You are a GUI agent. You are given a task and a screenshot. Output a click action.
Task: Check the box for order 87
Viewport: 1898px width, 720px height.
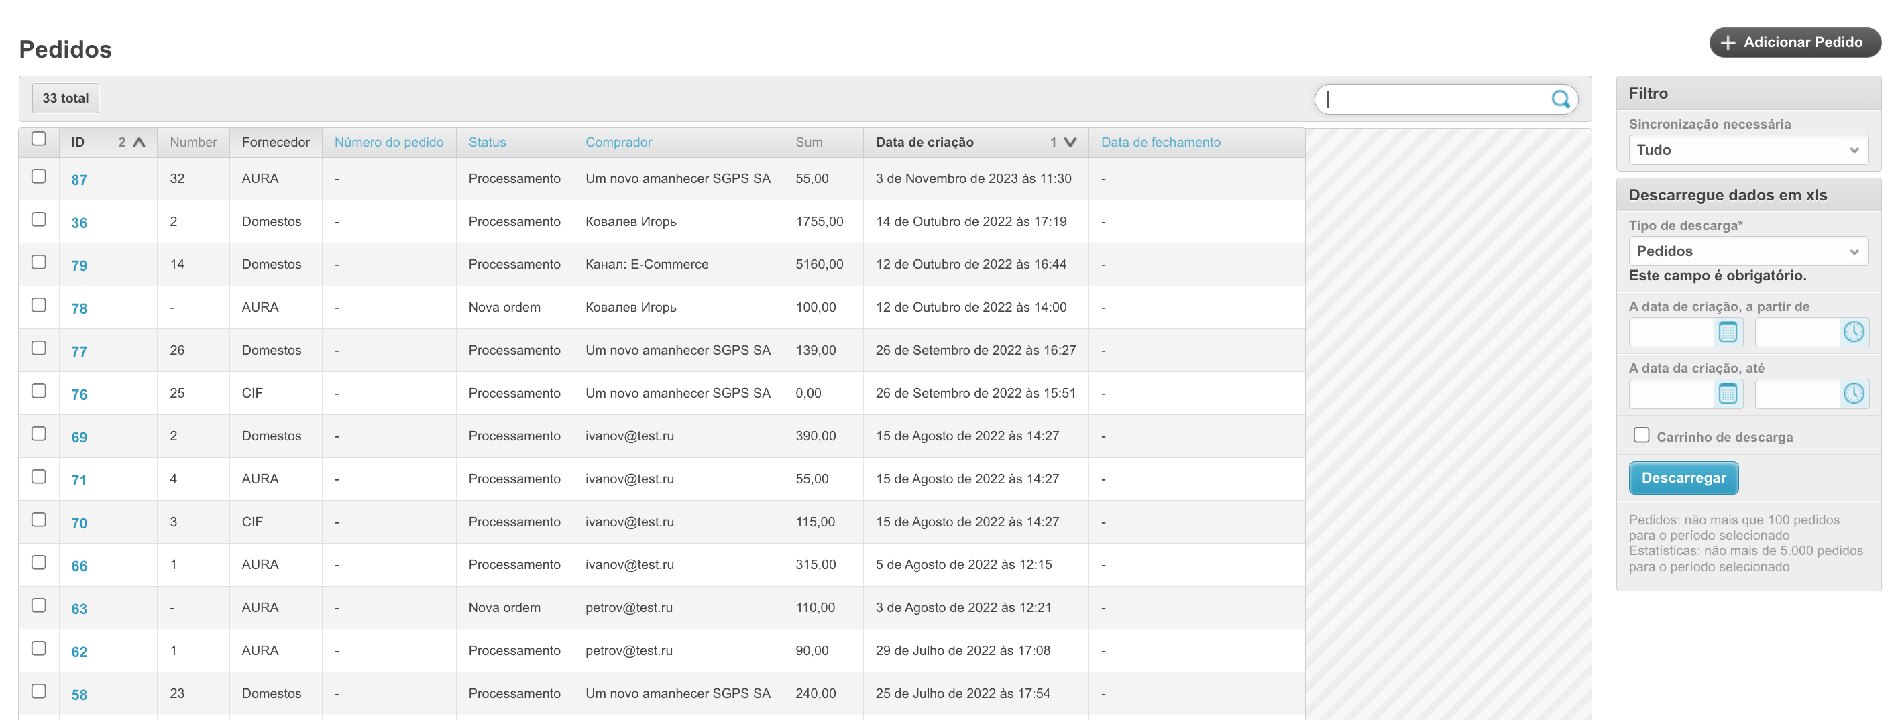click(39, 177)
